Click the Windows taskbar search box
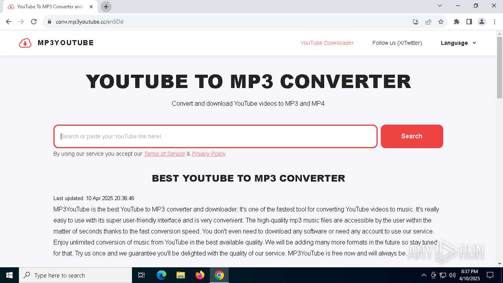This screenshot has height=283, width=503. (x=75, y=275)
